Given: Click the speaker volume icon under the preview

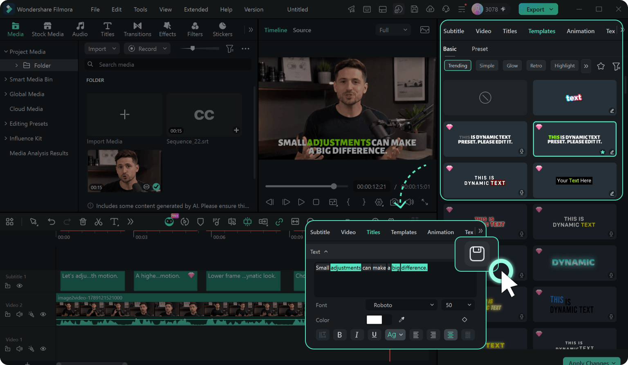Looking at the screenshot, I should tap(410, 202).
